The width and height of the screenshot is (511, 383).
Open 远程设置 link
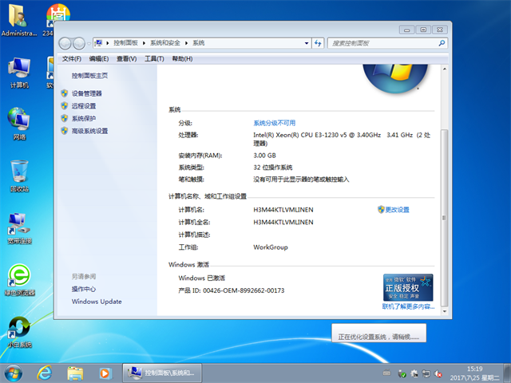click(x=84, y=106)
